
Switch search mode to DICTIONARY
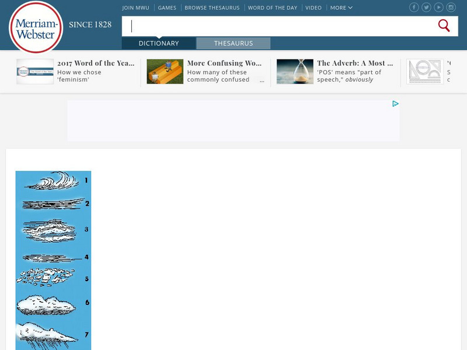point(158,43)
